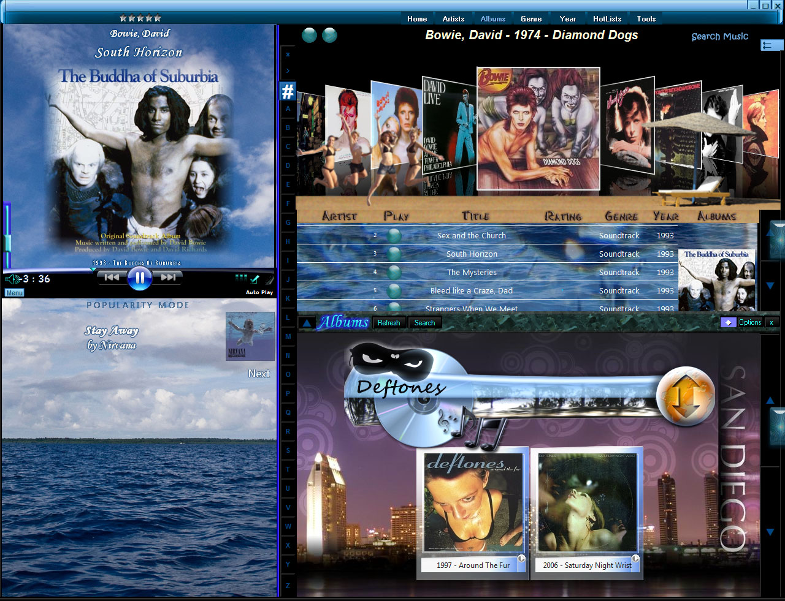Select the # index in alphabet bar

(x=288, y=91)
